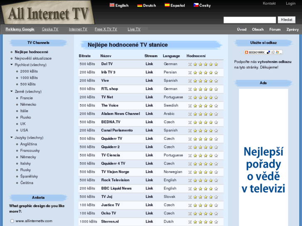Rate Canal Parlamento with five stars
The width and height of the screenshot is (302, 226).
pyautogui.click(x=216, y=131)
